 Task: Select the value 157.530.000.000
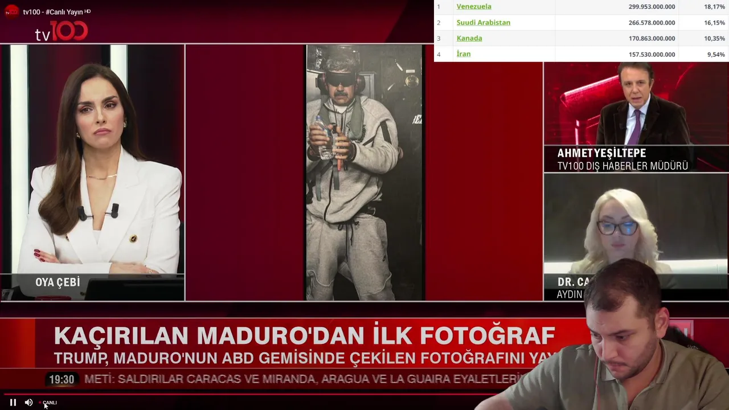(x=652, y=55)
